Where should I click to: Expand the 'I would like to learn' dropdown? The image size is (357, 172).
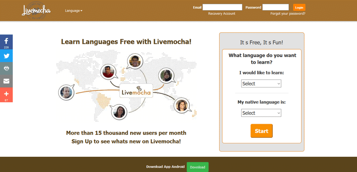261,84
